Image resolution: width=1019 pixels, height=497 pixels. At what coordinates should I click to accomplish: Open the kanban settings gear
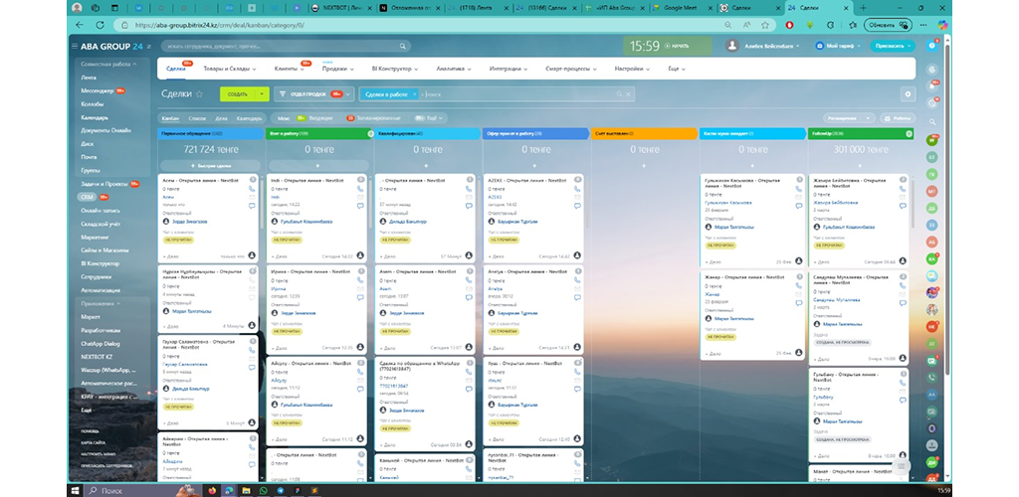(x=908, y=94)
